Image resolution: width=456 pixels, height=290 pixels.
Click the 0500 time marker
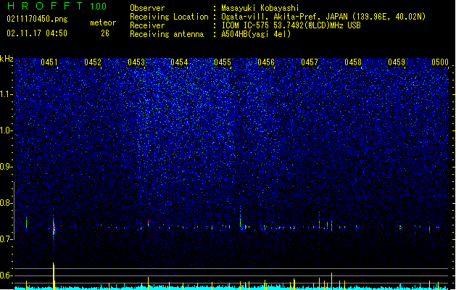point(440,62)
